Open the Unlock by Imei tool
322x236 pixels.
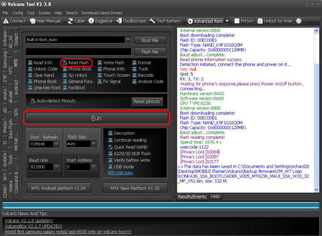(x=260, y=21)
